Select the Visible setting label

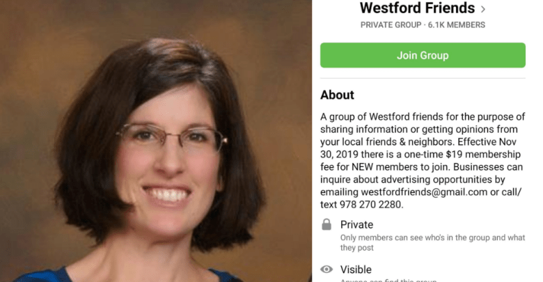click(x=356, y=269)
